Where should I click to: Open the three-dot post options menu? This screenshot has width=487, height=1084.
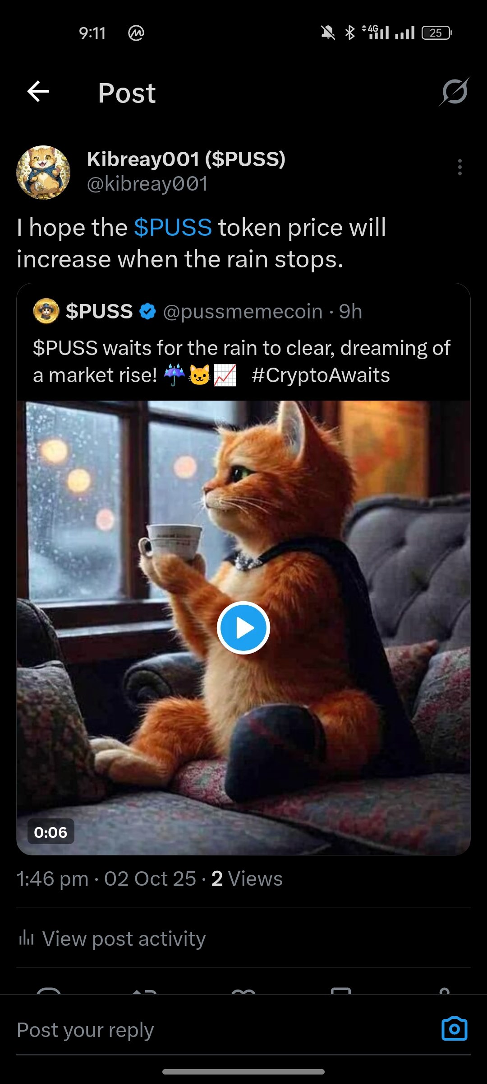point(459,167)
